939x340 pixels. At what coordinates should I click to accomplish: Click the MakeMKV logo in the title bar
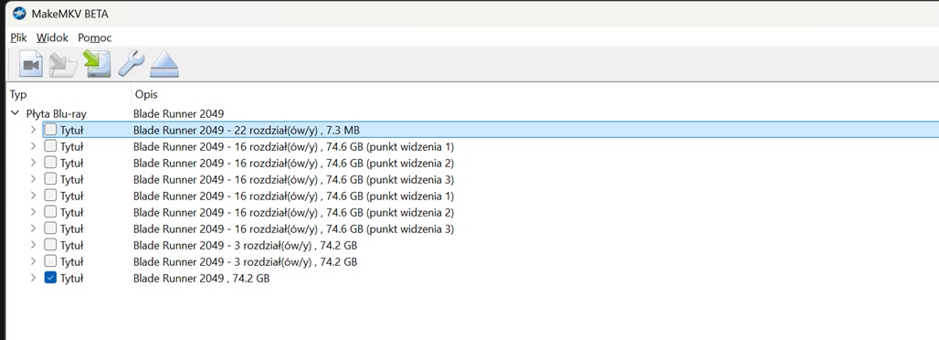tap(20, 13)
